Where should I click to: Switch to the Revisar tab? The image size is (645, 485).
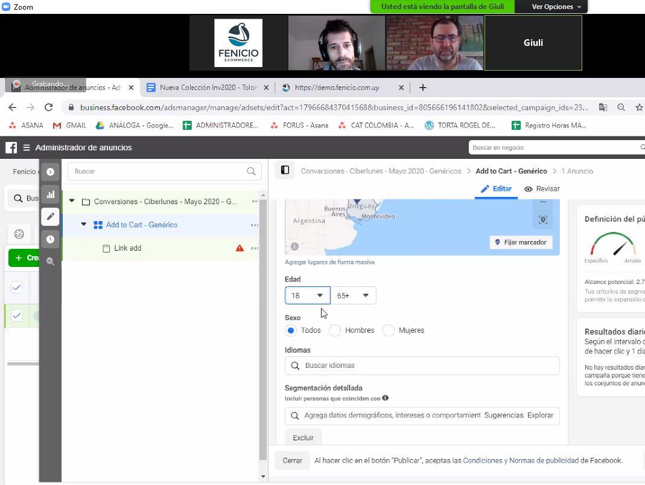[542, 189]
